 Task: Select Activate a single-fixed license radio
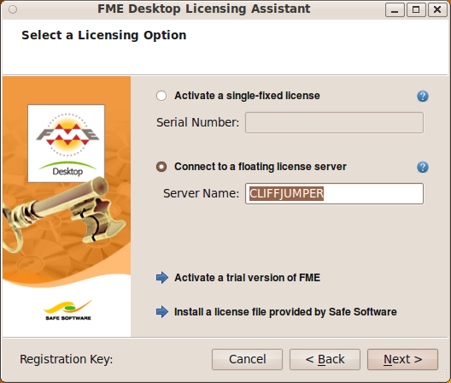coord(161,96)
